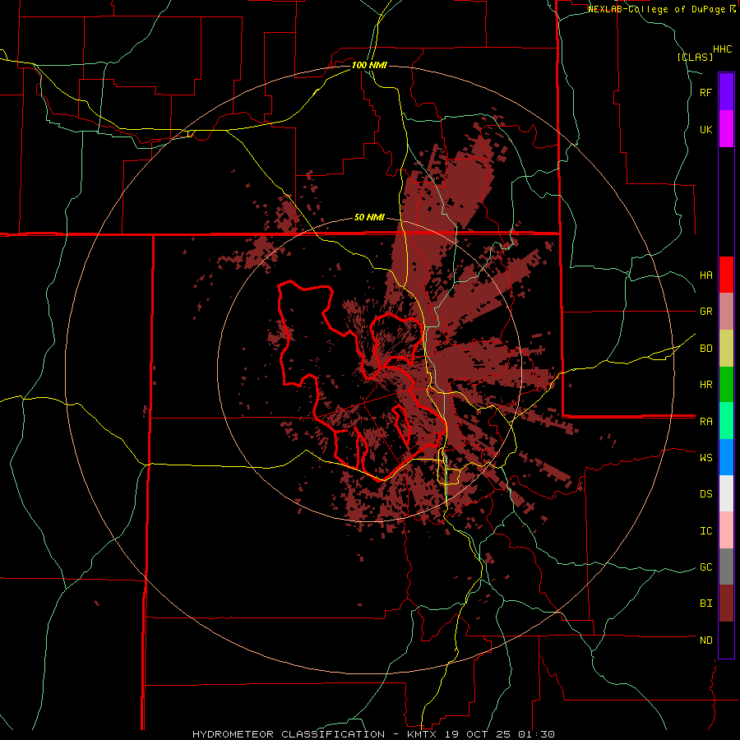Viewport: 740px width, 740px height.
Task: Click the DS white legend swatch
Action: (726, 493)
